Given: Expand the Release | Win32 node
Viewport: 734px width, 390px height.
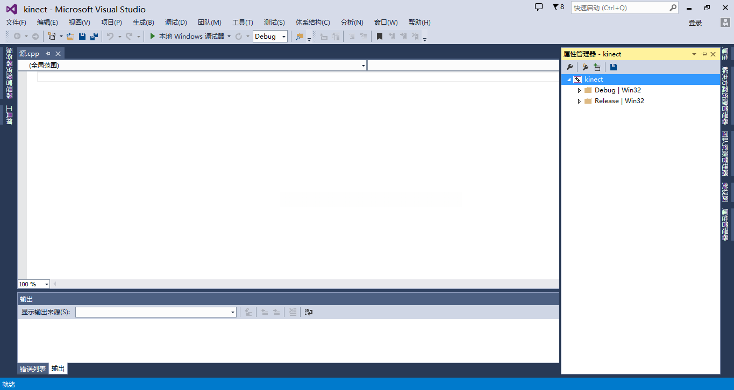Looking at the screenshot, I should click(x=579, y=101).
